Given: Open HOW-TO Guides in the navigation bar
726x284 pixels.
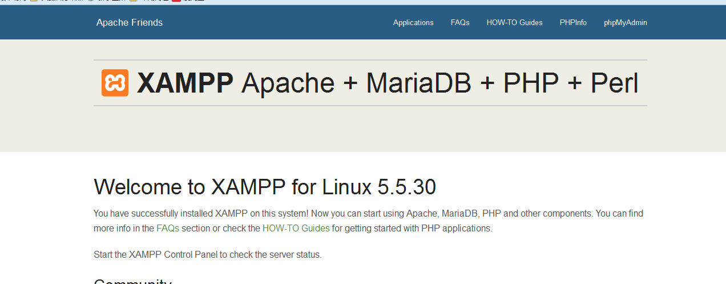Looking at the screenshot, I should pyautogui.click(x=515, y=23).
